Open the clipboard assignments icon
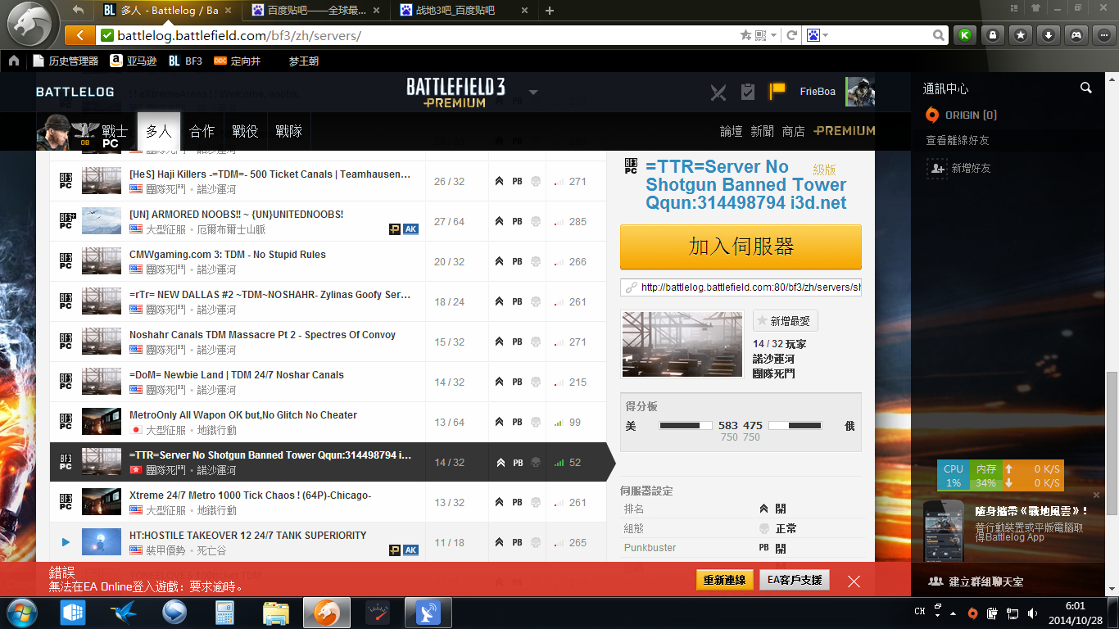This screenshot has width=1119, height=629. pos(748,92)
